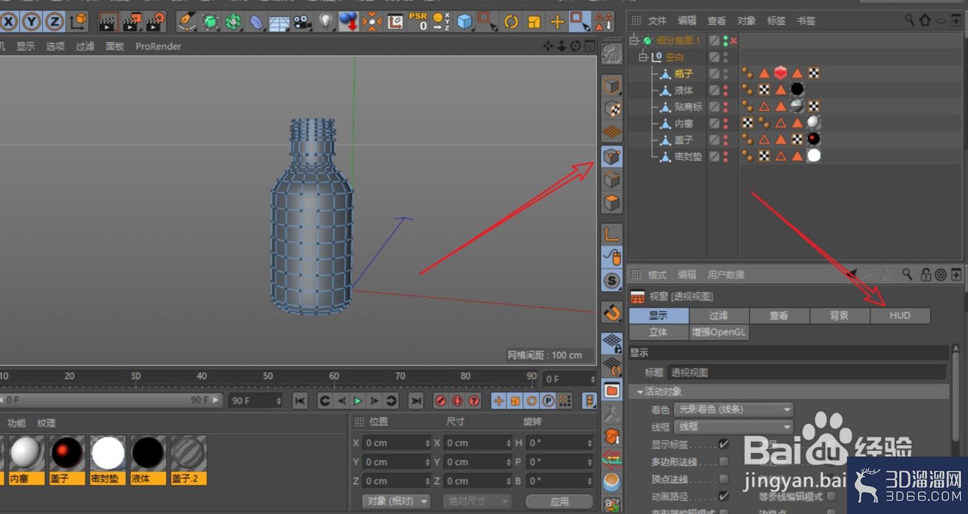
Task: Select the rotate tool in top toolbar
Action: (511, 22)
